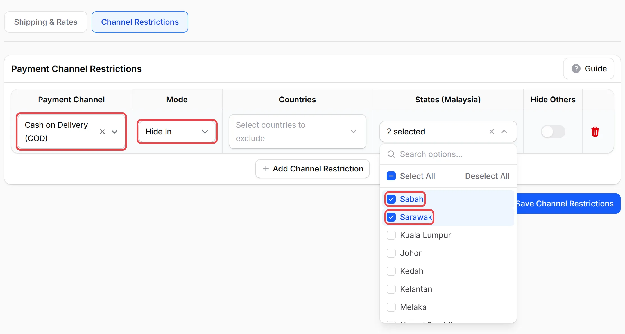Click Deselect All in states list

(487, 176)
